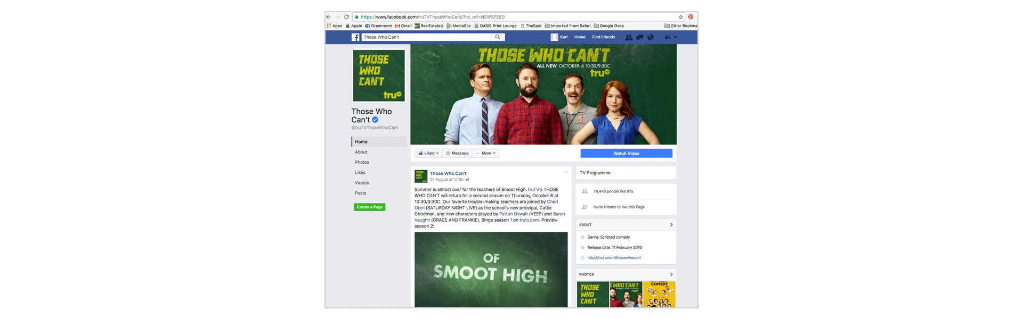Expand the PHOTOS section chevron

point(671,274)
